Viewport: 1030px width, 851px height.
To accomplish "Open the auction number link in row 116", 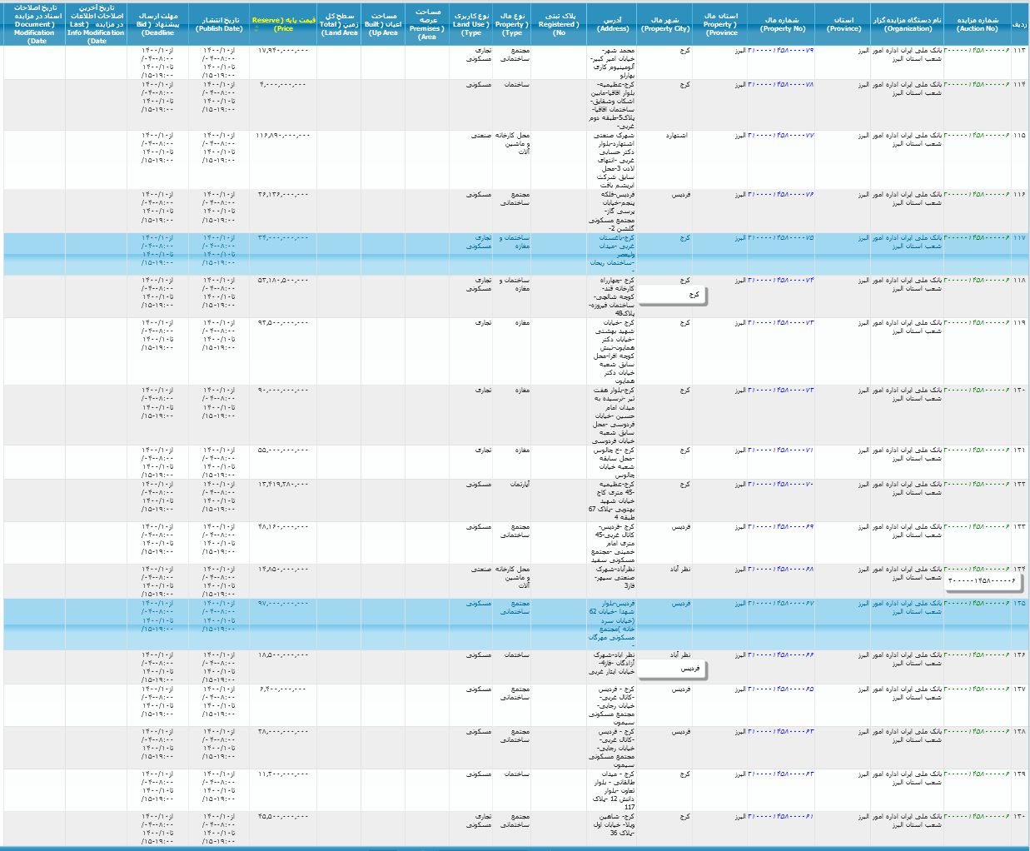I will tap(977, 195).
